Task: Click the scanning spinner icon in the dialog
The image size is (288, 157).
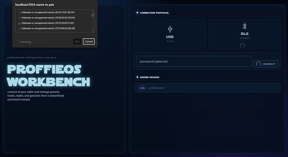Action: point(18,41)
